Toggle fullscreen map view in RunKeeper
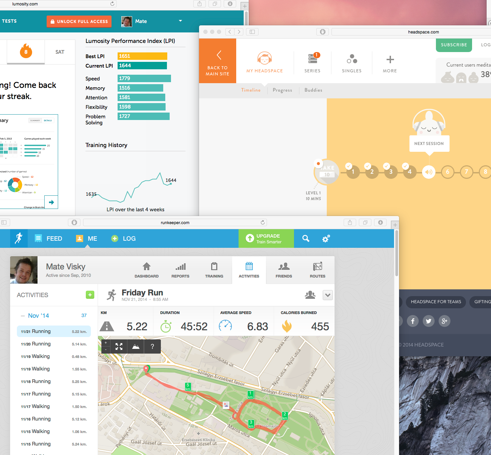The height and width of the screenshot is (455, 491). (x=119, y=346)
